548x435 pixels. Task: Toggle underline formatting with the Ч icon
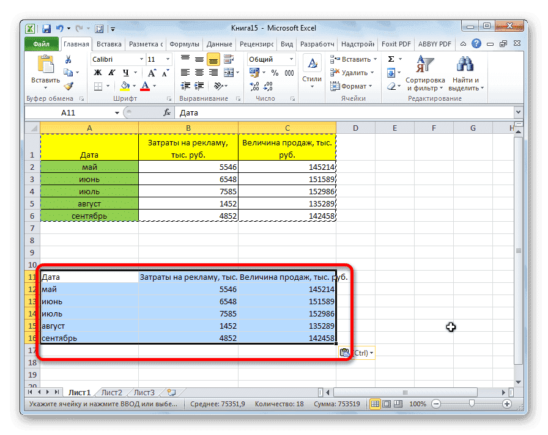click(x=125, y=72)
